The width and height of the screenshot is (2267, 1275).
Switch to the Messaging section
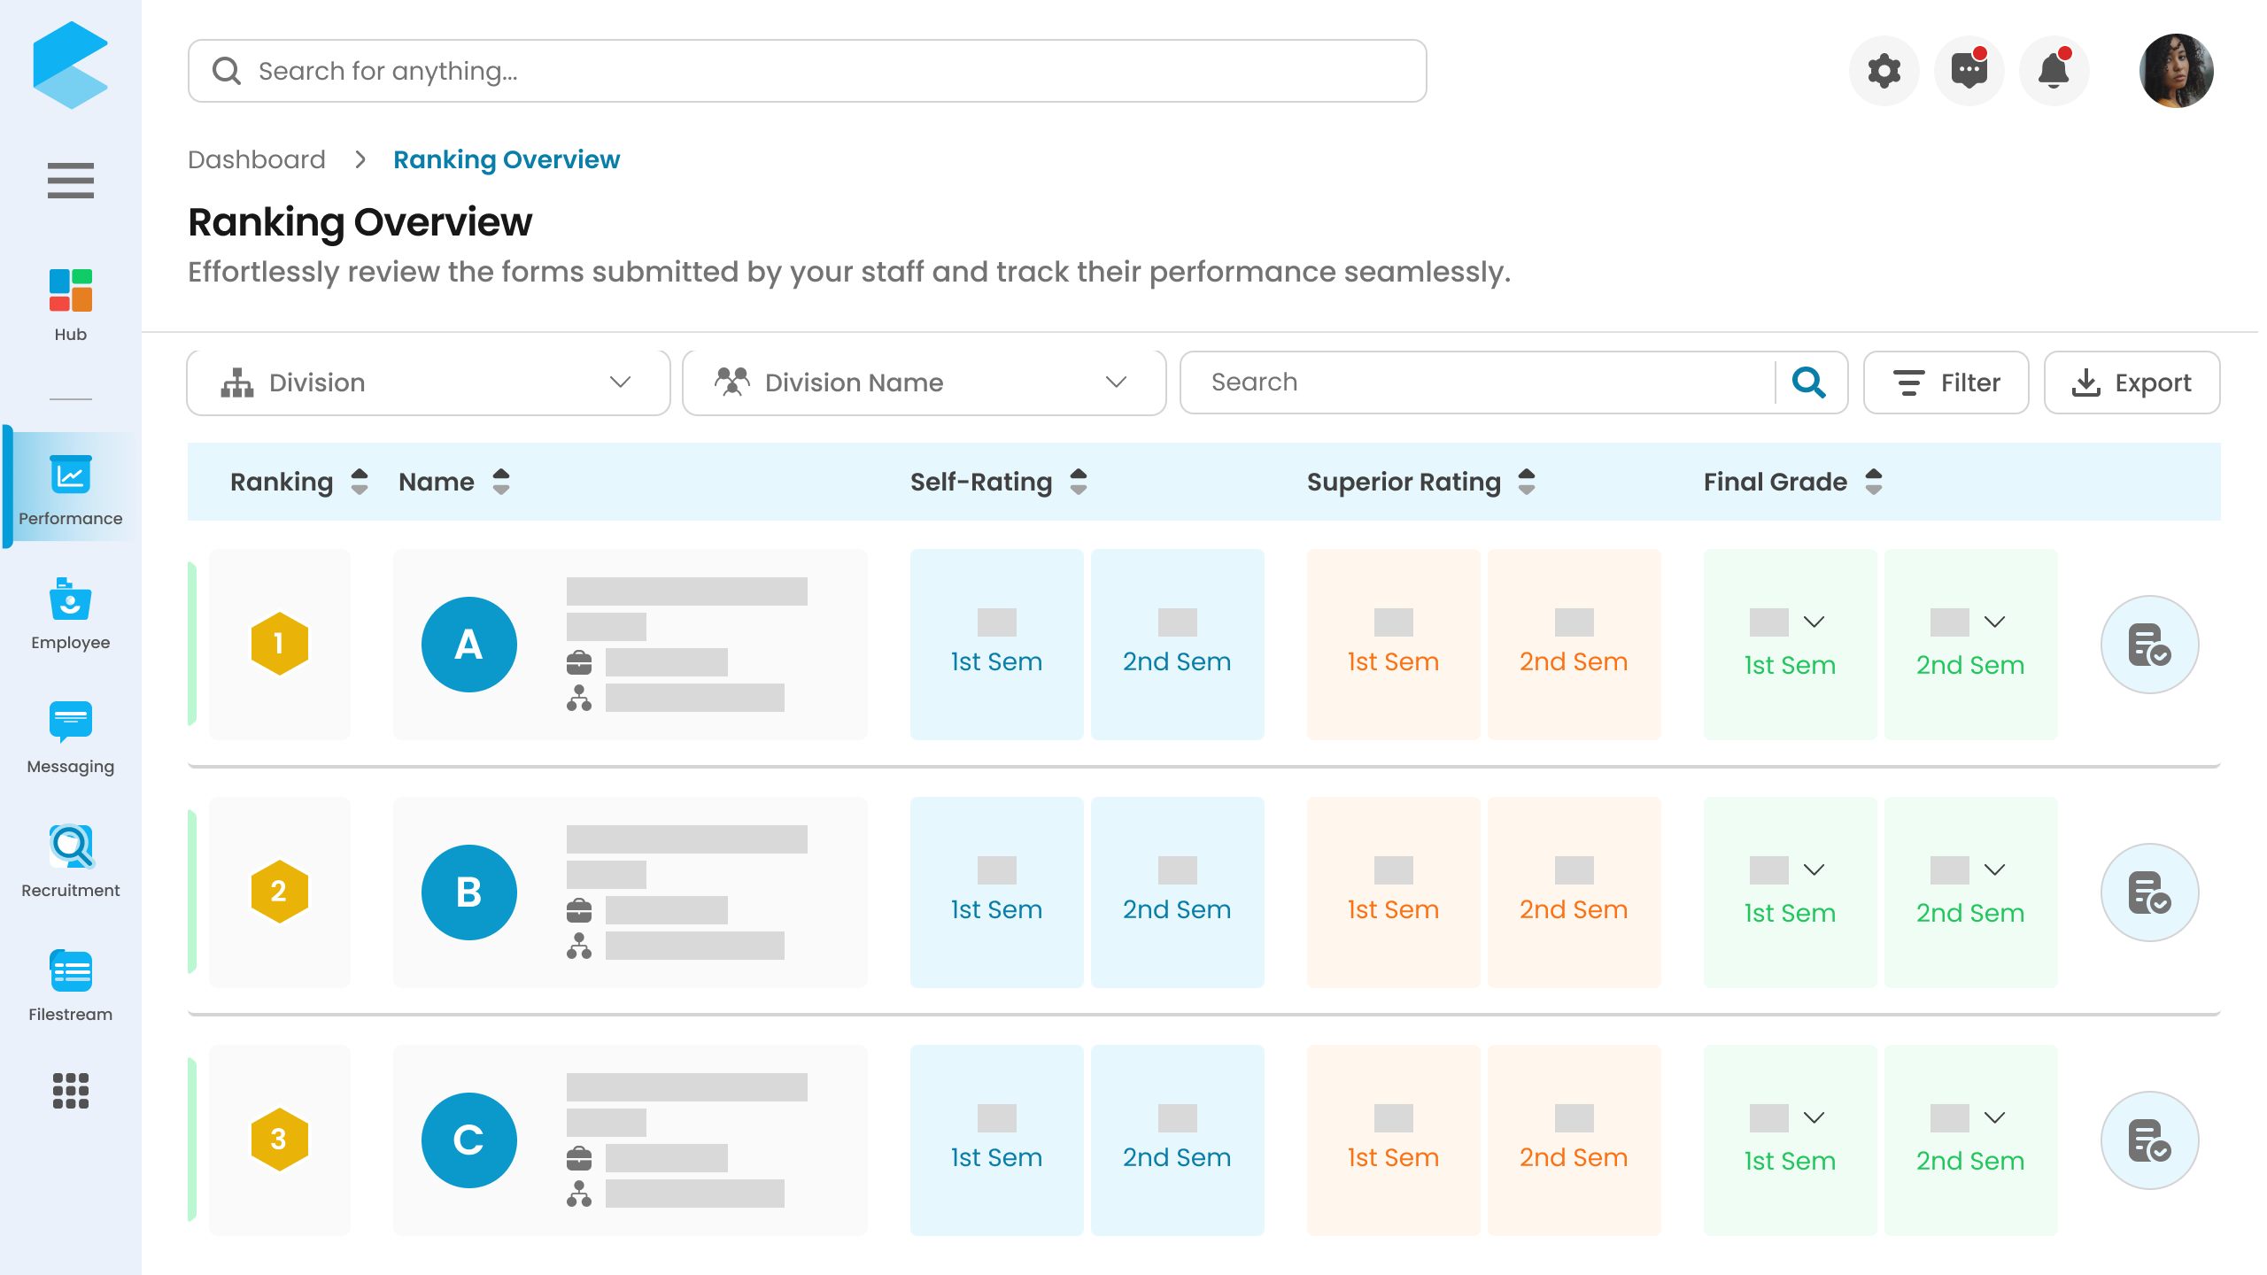(71, 738)
